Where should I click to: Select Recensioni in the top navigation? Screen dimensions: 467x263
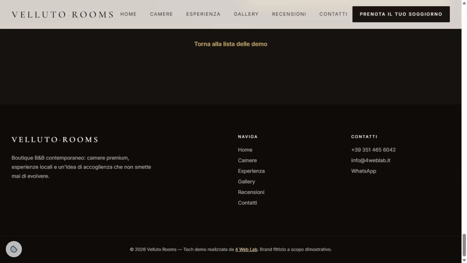289,14
